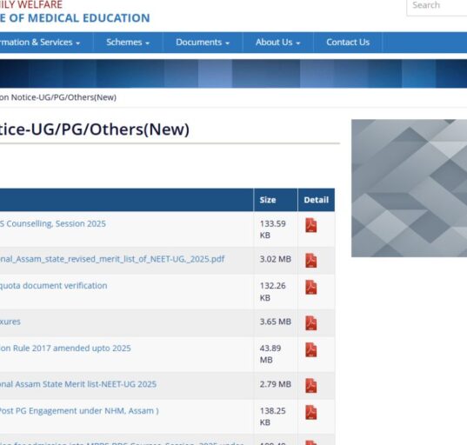Expand the About Us dropdown menu

tap(277, 43)
